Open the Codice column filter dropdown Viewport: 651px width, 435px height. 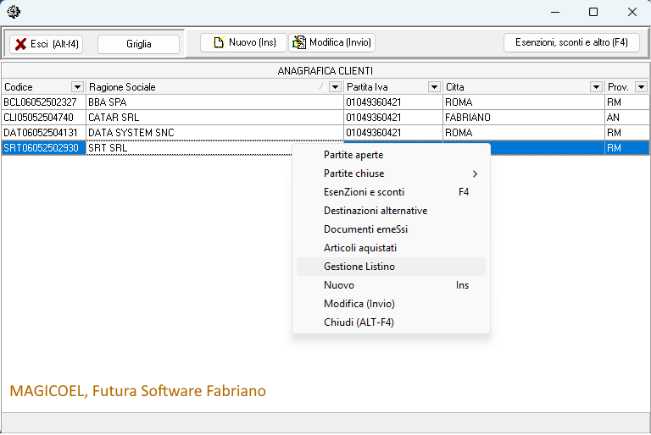(x=77, y=87)
